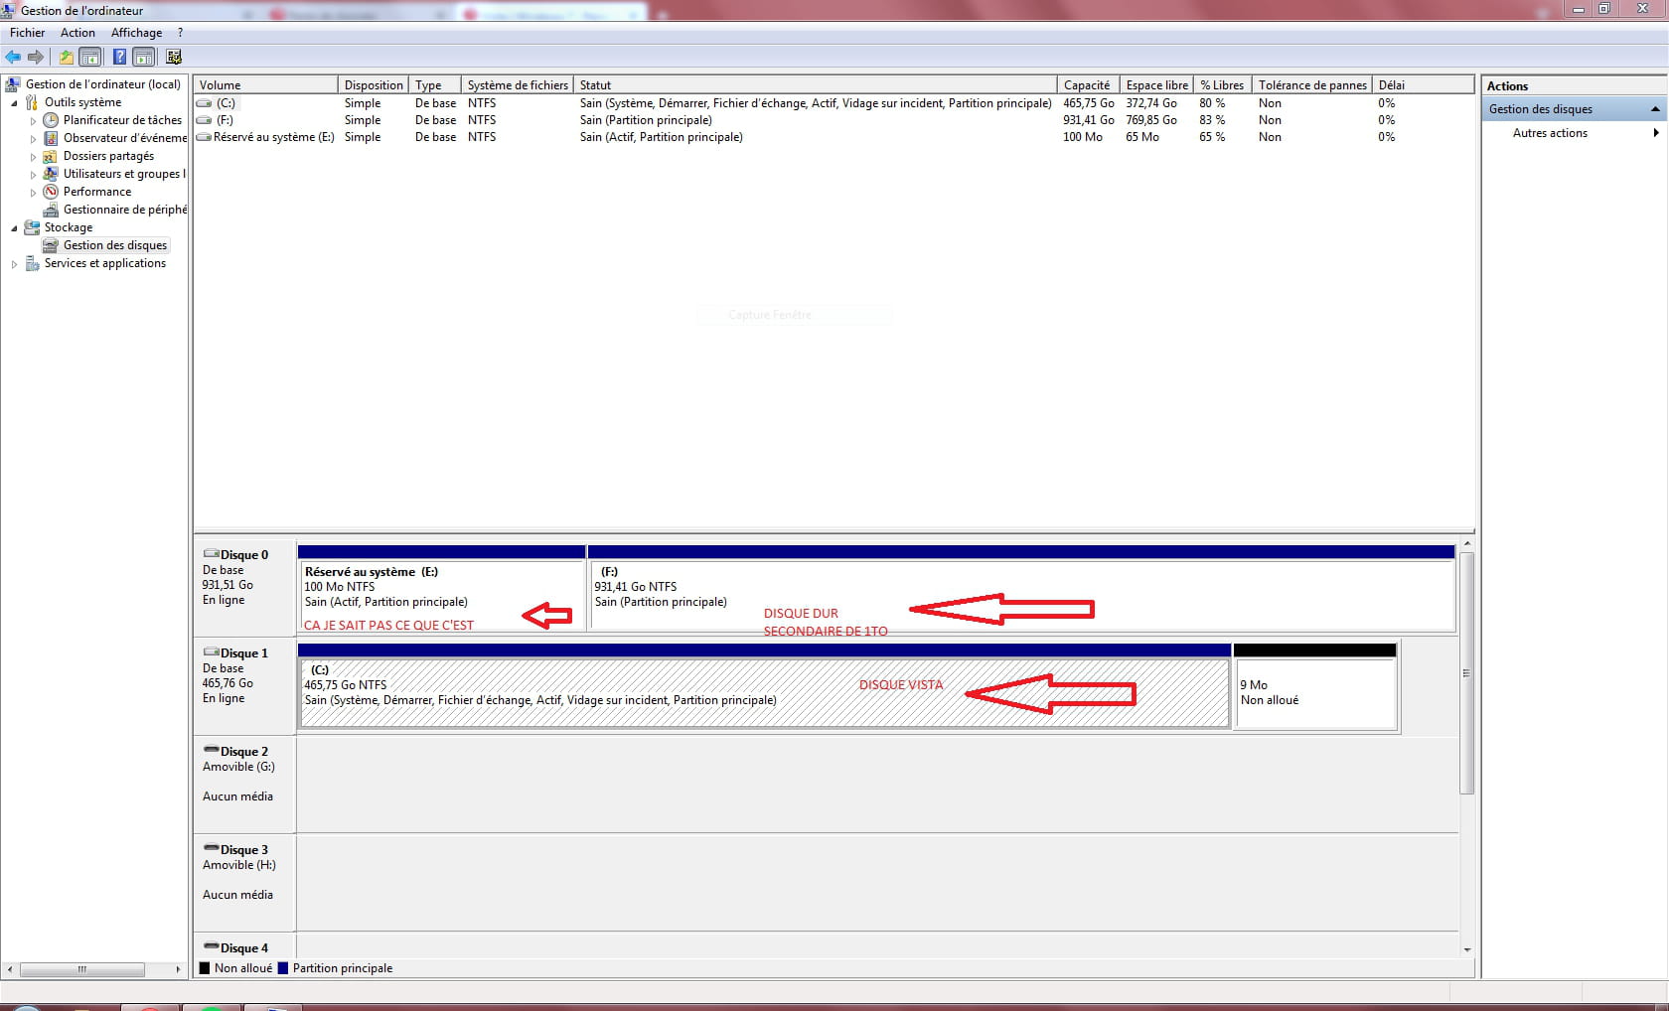The image size is (1669, 1011).
Task: Click the Back arrow in toolbar
Action: point(13,58)
